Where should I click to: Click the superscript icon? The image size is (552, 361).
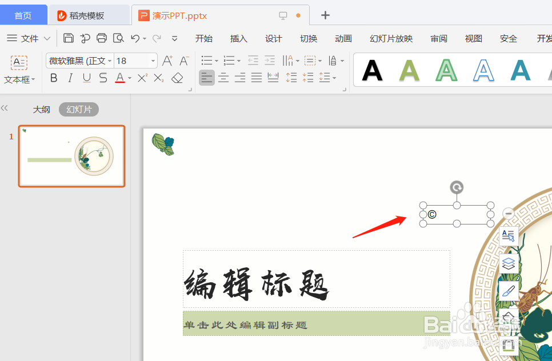point(142,78)
